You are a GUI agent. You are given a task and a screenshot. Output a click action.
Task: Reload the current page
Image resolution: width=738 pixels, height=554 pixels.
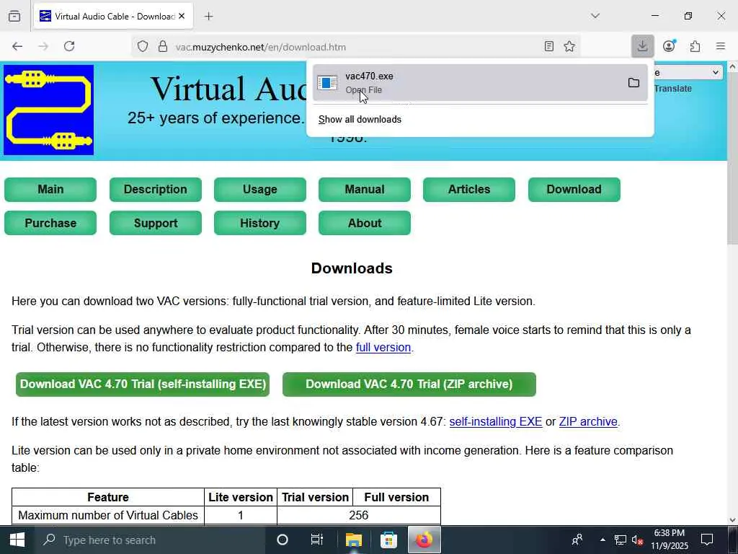tap(69, 46)
